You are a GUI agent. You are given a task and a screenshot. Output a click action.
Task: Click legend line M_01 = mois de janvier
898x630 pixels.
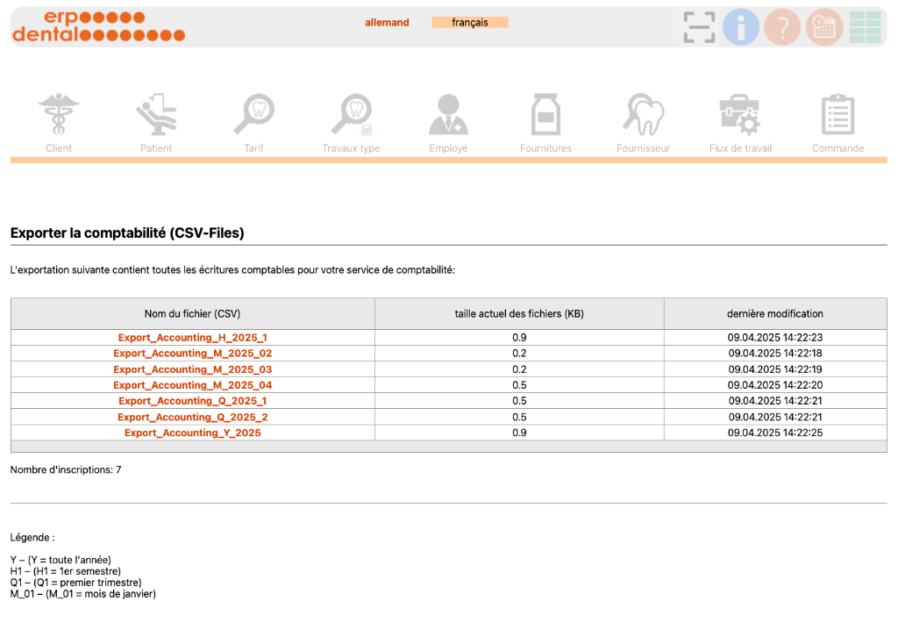pos(83,594)
